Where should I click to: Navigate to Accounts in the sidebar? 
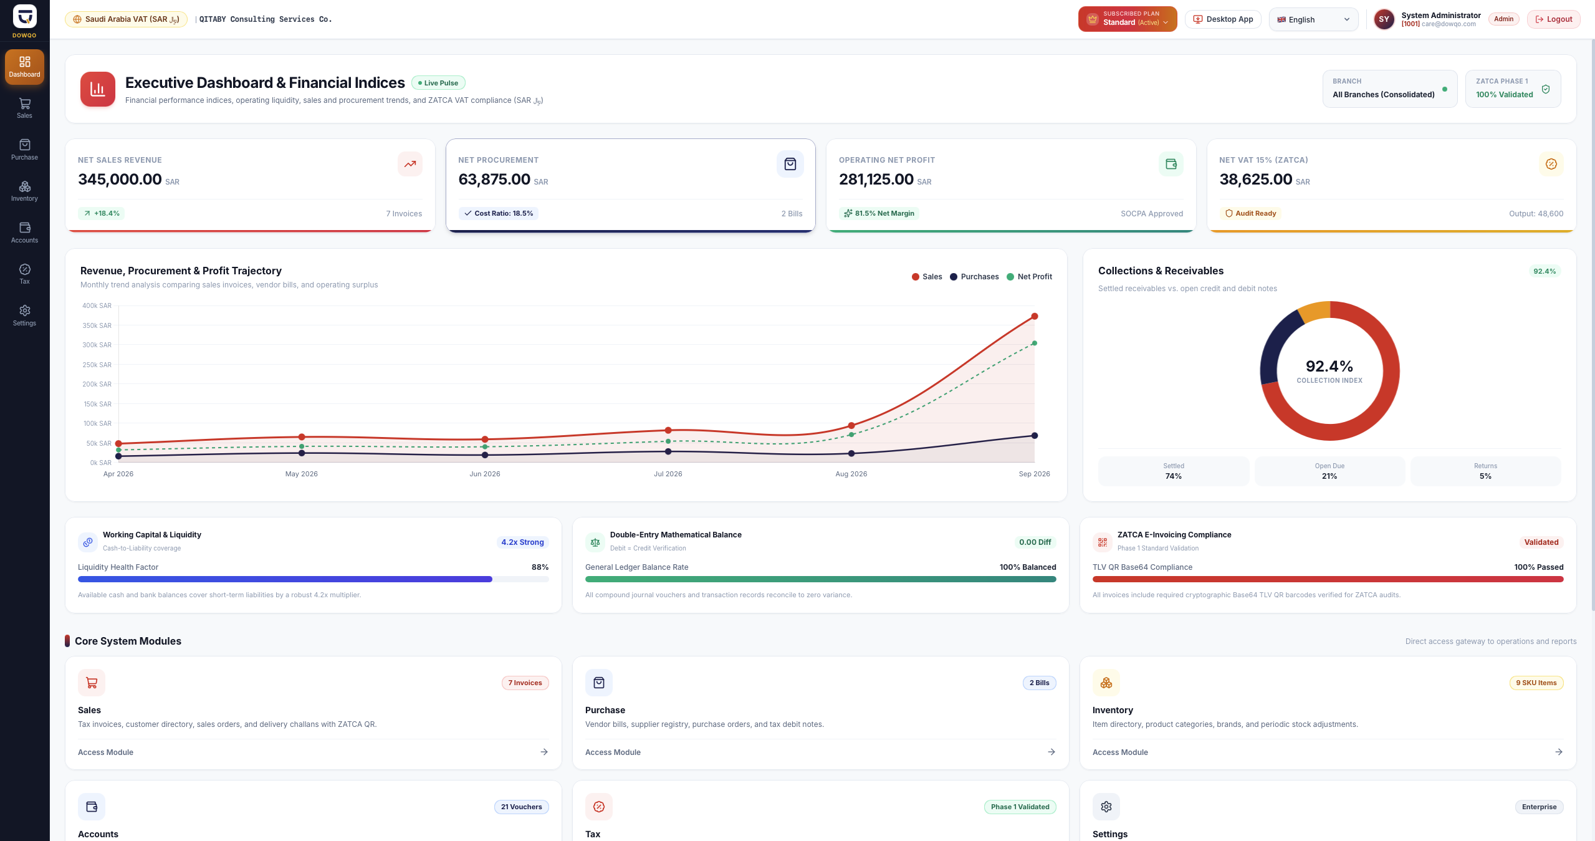tap(24, 233)
